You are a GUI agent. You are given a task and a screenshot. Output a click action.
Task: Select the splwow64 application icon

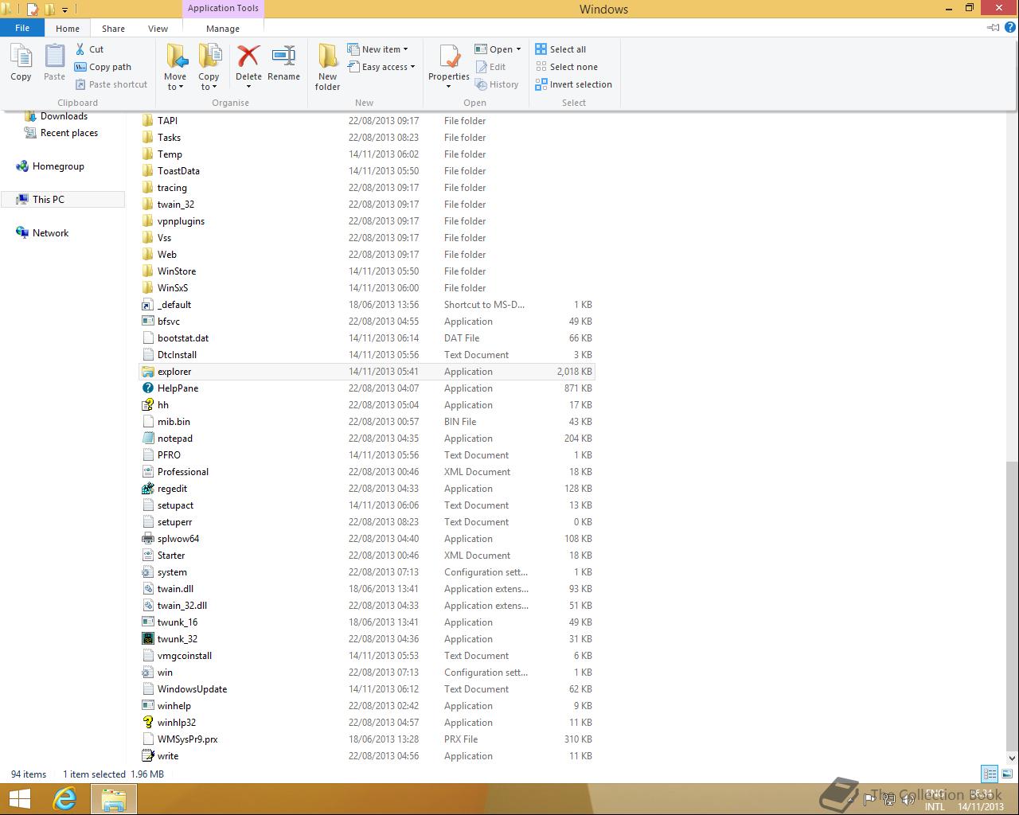coord(147,539)
